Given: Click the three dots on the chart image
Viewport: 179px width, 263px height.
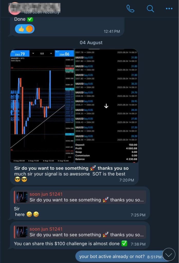Looking at the screenshot, I should (70, 157).
